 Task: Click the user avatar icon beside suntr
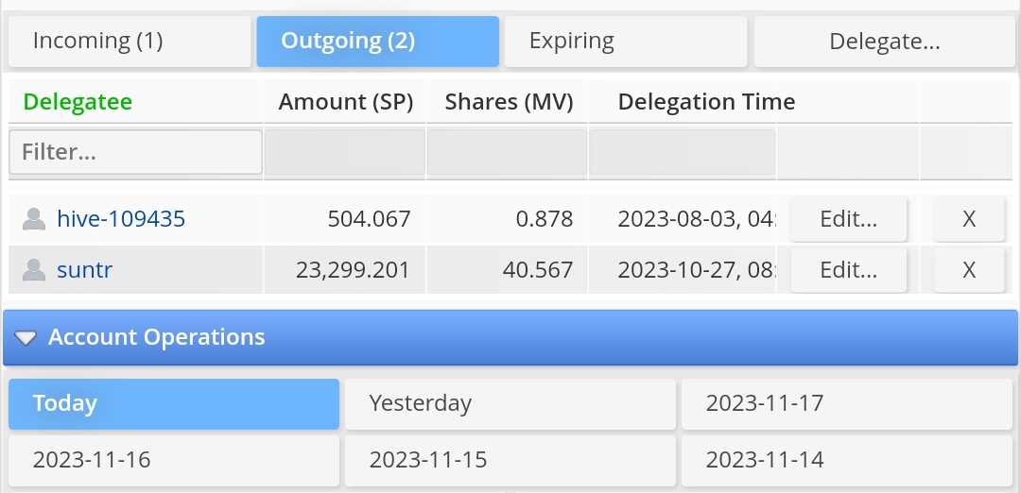34,271
